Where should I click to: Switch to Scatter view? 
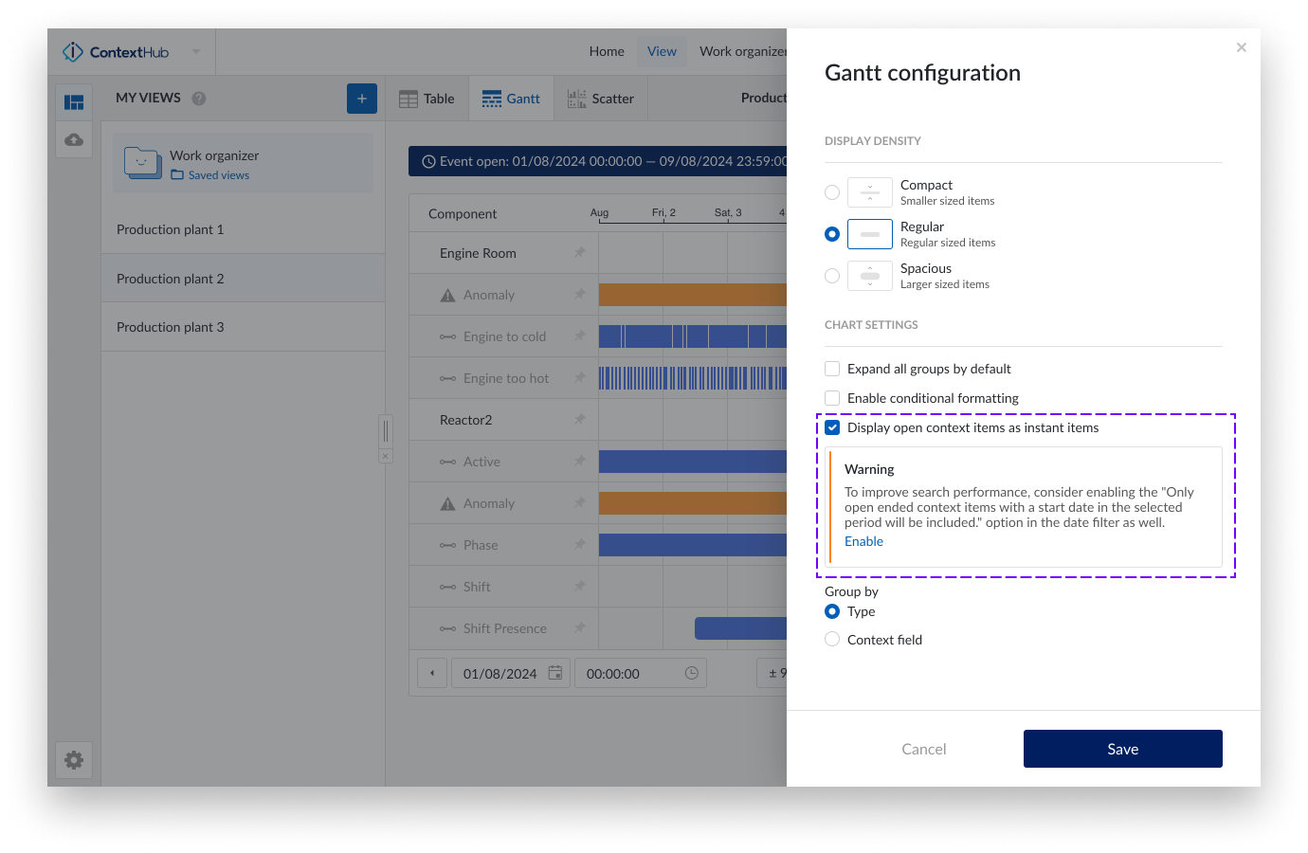tap(601, 98)
